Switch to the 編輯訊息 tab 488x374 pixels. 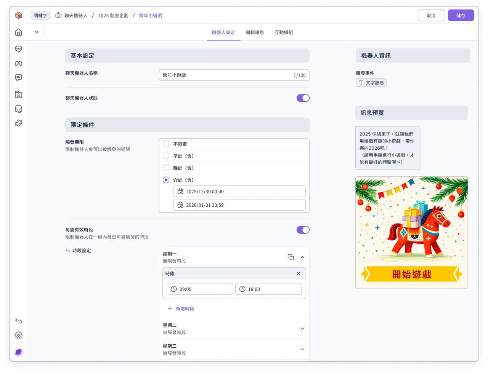[255, 33]
